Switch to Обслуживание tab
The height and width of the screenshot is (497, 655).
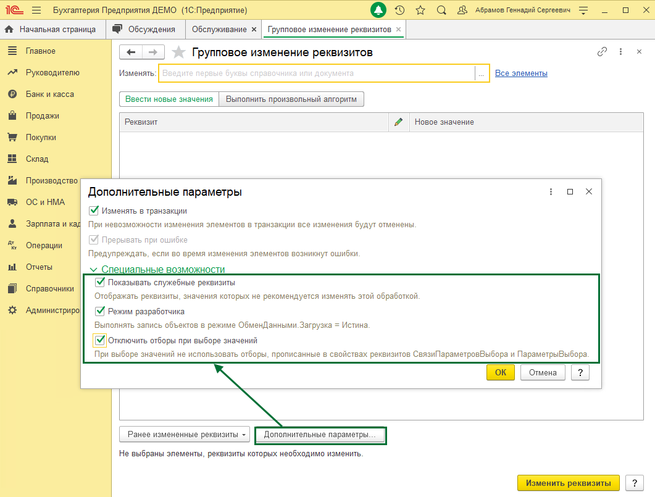click(x=219, y=29)
